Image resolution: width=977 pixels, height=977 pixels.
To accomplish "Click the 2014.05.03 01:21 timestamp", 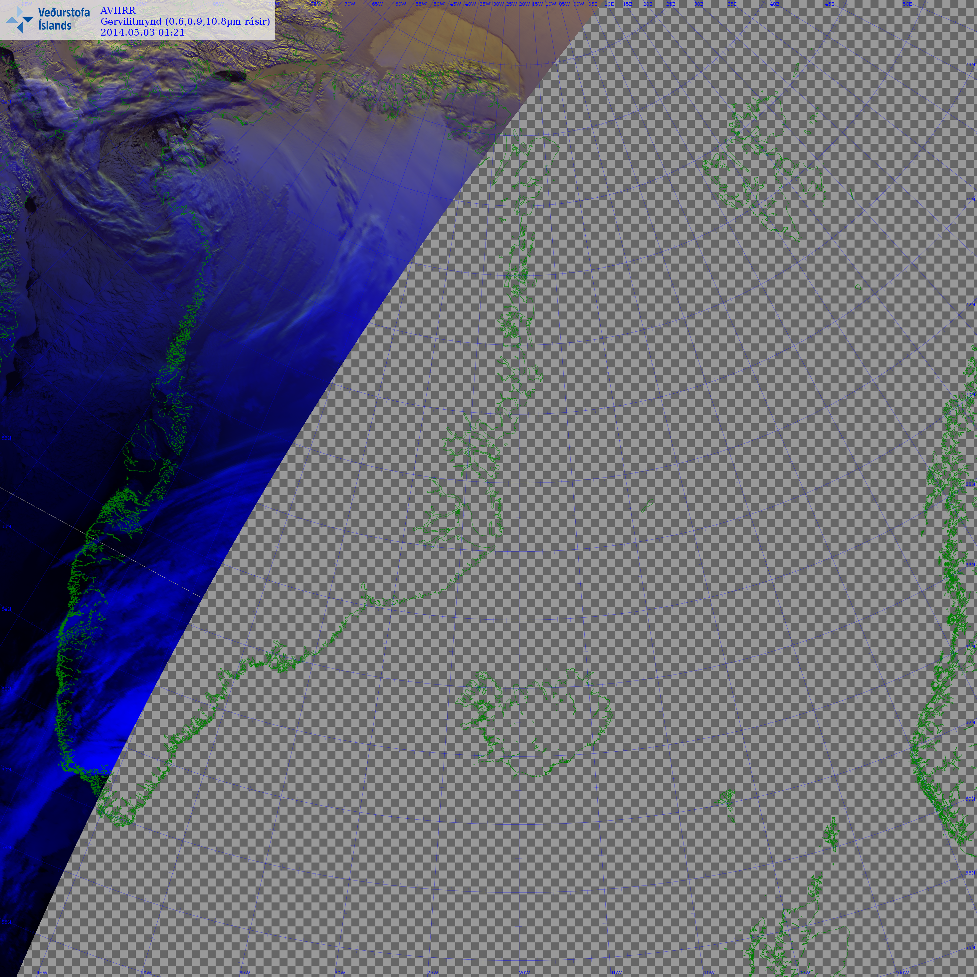I will pos(143,32).
